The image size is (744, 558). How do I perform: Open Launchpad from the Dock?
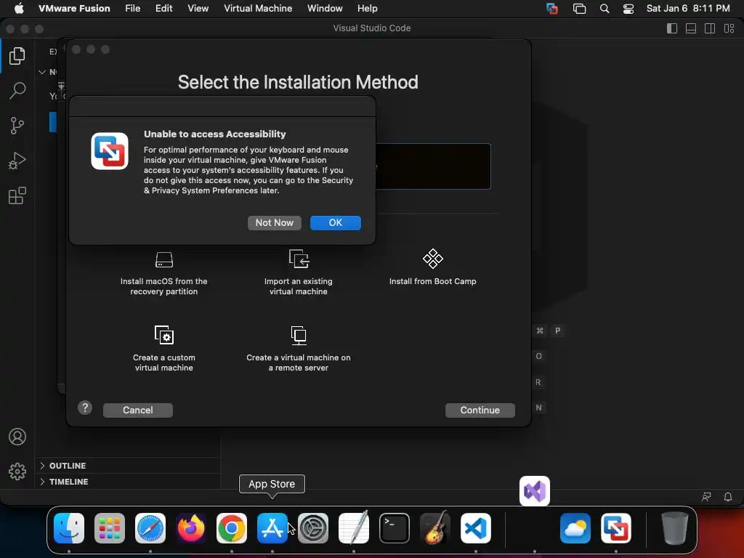pos(110,528)
